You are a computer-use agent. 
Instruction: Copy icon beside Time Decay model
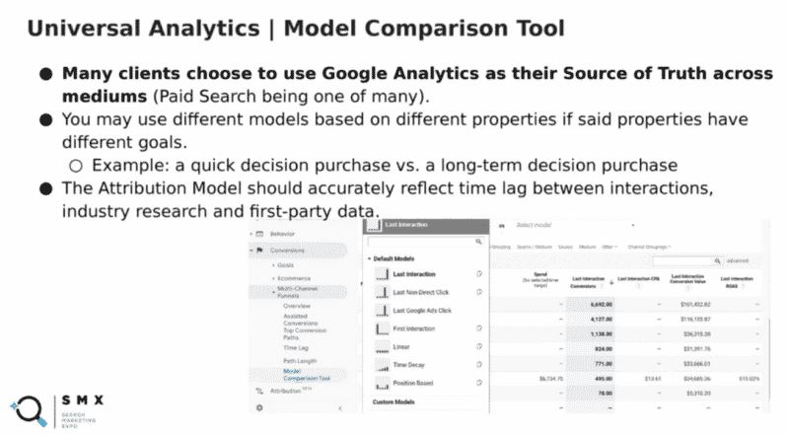479,365
